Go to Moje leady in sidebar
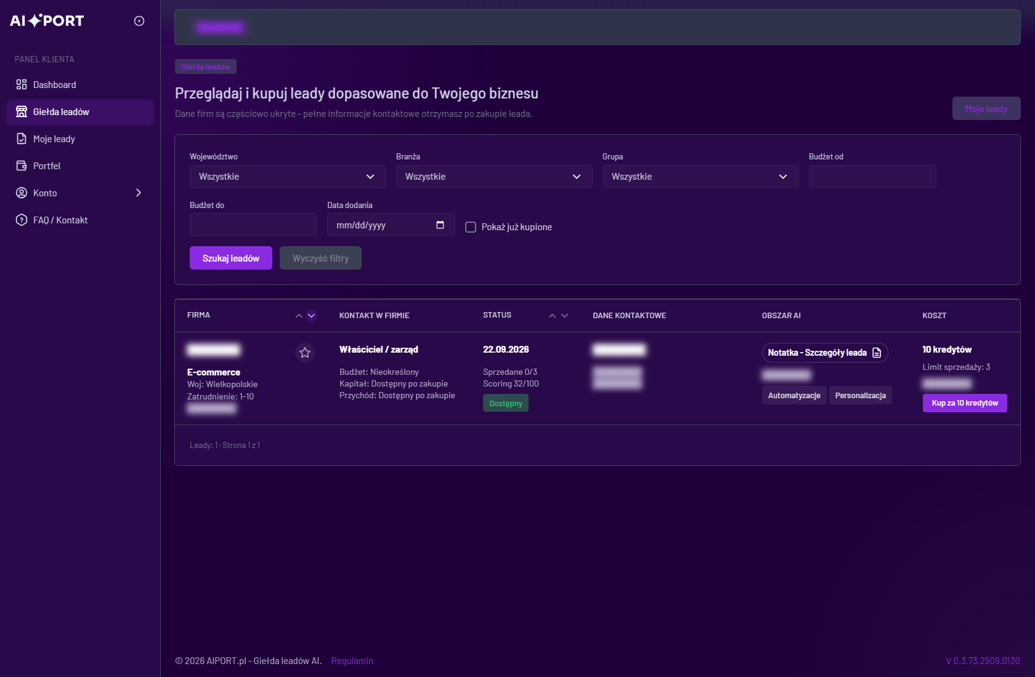The height and width of the screenshot is (677, 1035). (80, 138)
